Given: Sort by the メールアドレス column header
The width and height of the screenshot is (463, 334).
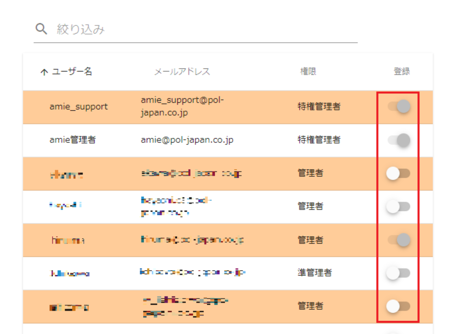Looking at the screenshot, I should (x=182, y=72).
